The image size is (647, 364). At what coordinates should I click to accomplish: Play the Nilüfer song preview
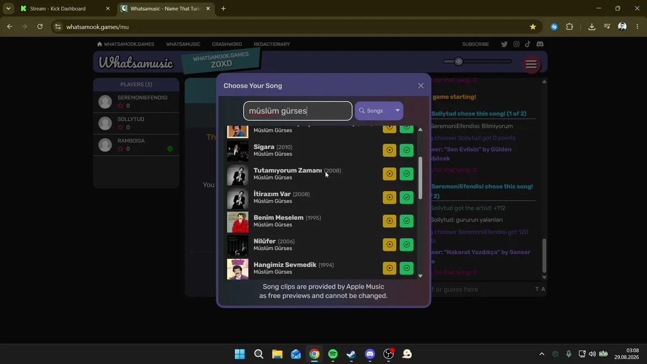point(389,245)
